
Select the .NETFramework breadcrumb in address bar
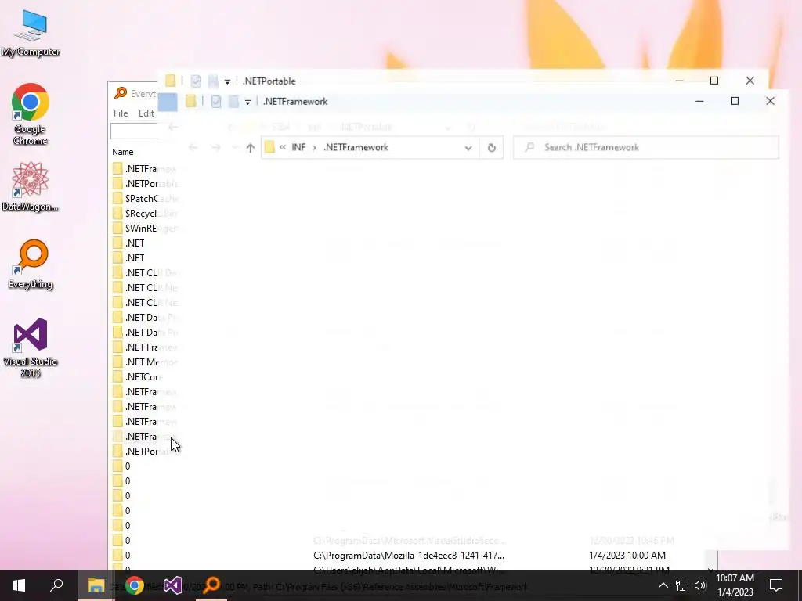pyautogui.click(x=356, y=147)
